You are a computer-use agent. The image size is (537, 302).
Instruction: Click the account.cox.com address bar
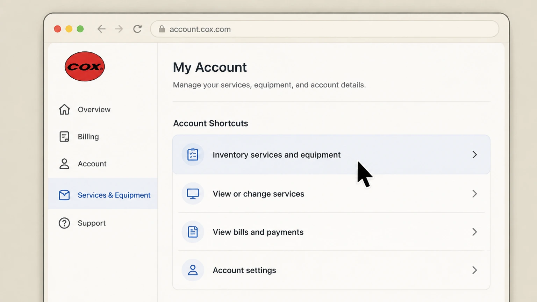click(x=324, y=29)
